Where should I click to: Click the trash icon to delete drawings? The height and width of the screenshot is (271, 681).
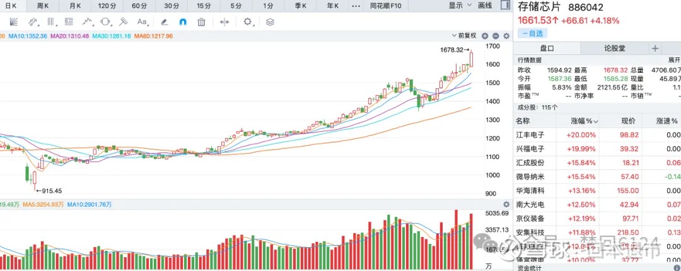[x=201, y=21]
